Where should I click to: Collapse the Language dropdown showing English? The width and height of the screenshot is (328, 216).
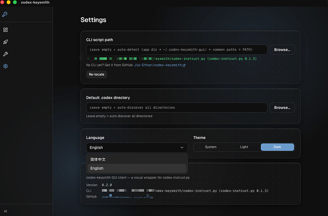click(x=137, y=147)
